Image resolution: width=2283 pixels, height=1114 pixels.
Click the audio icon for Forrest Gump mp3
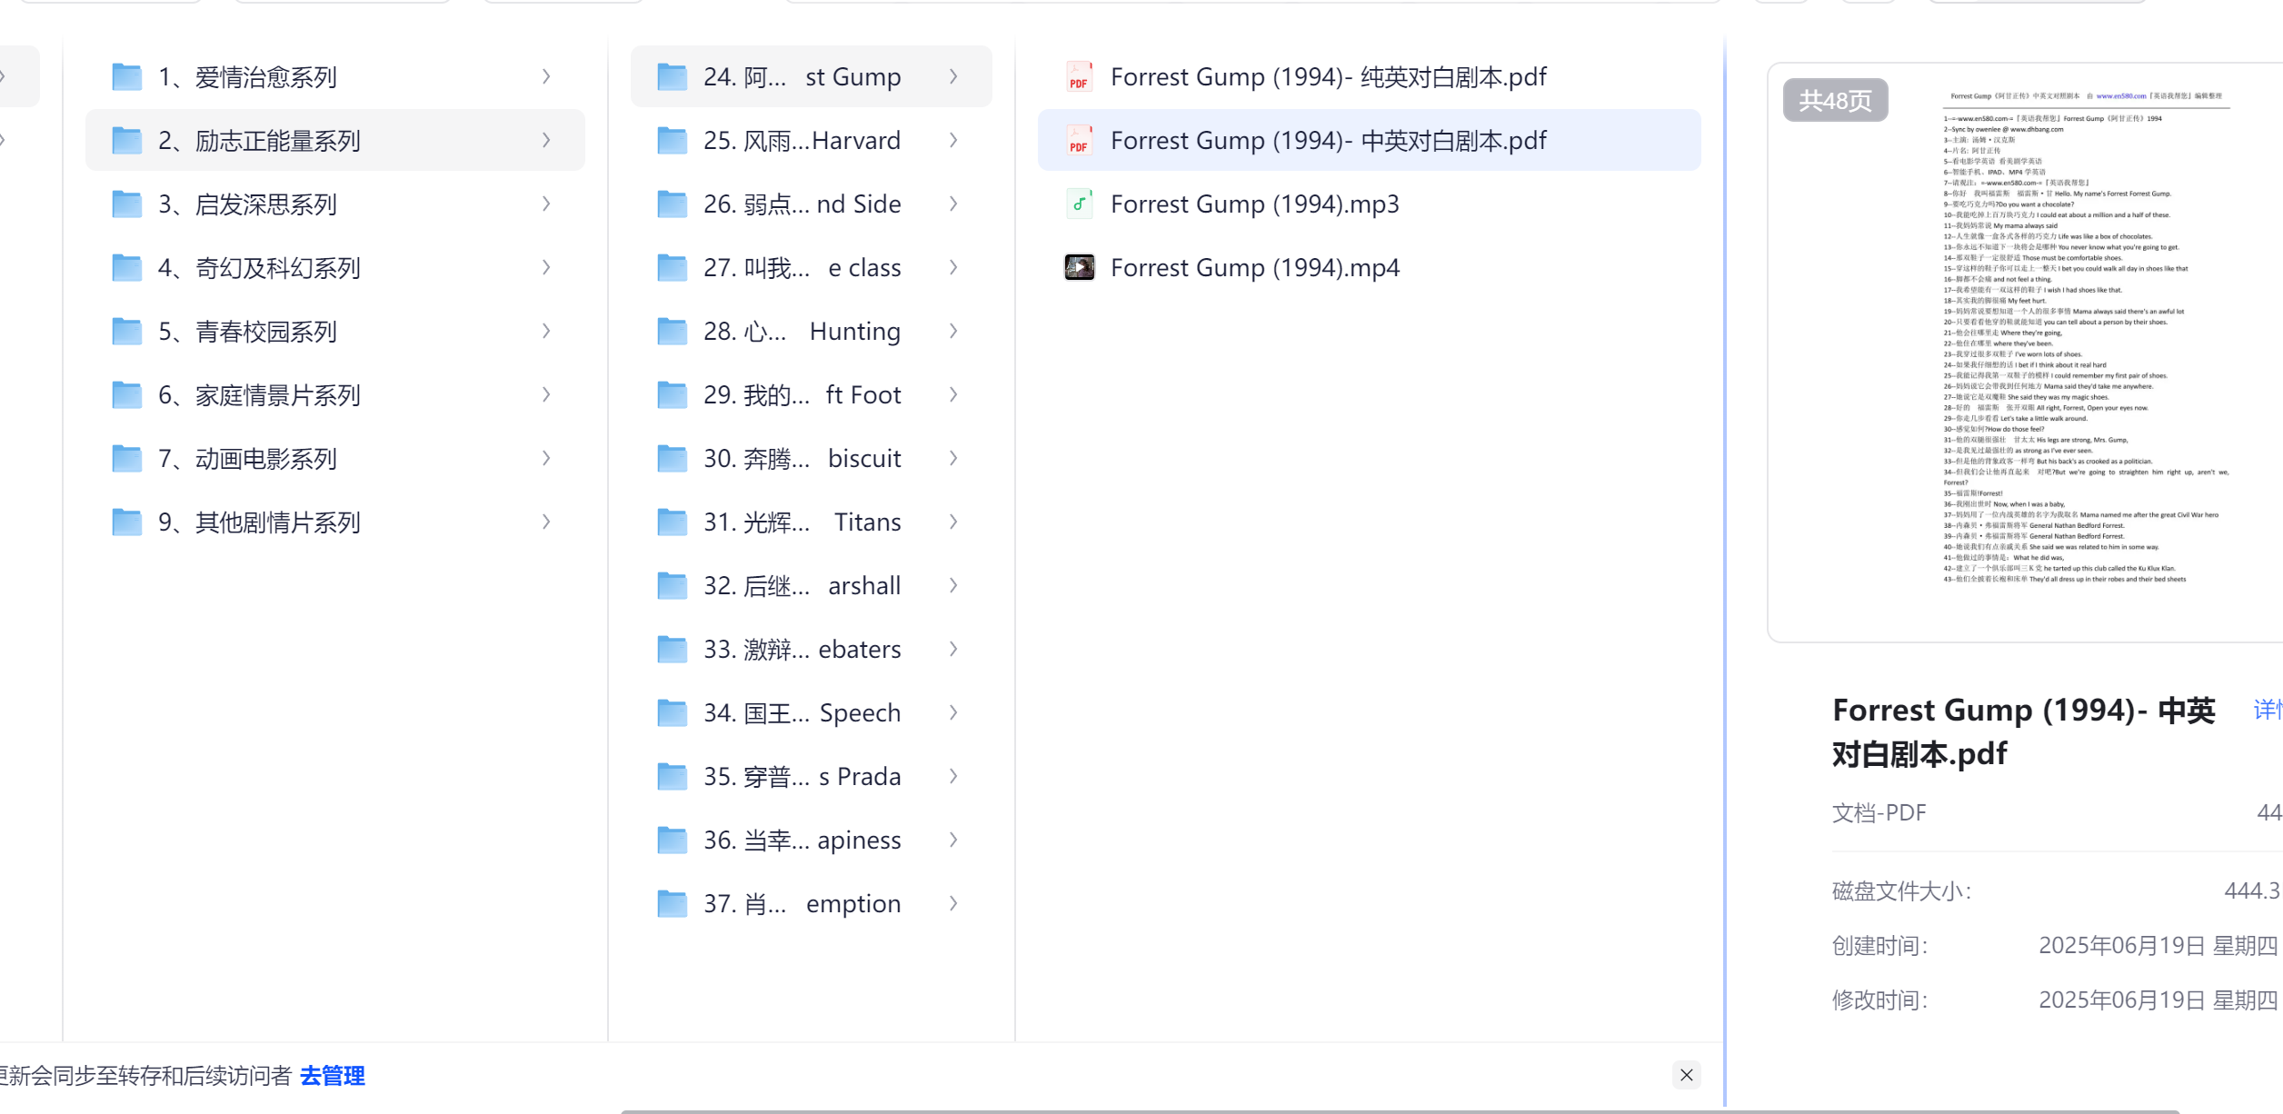point(1079,204)
